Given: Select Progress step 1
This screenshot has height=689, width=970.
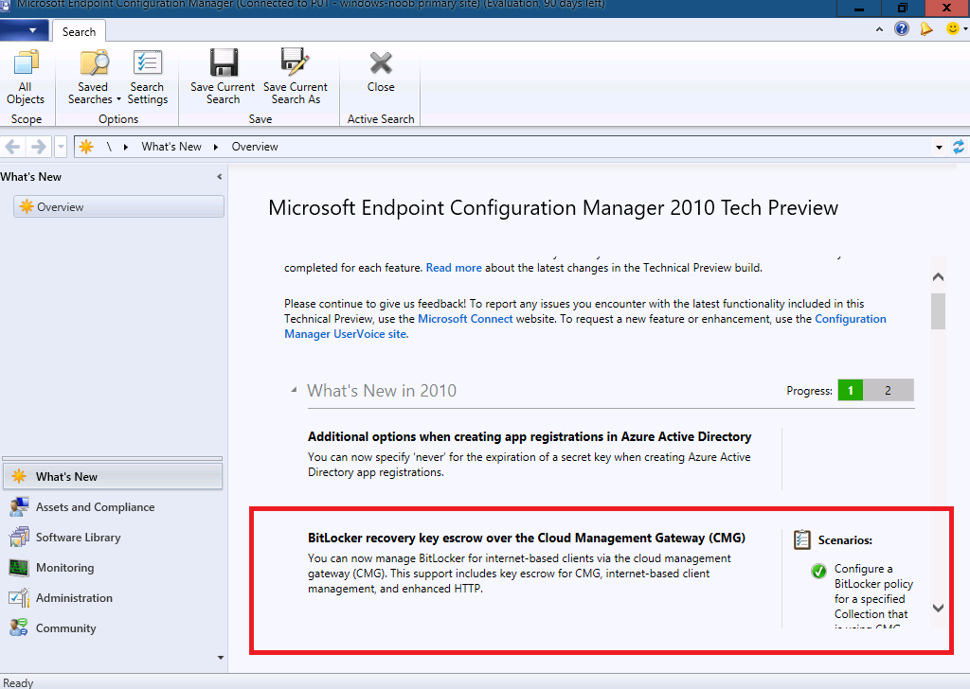Looking at the screenshot, I should (x=850, y=391).
